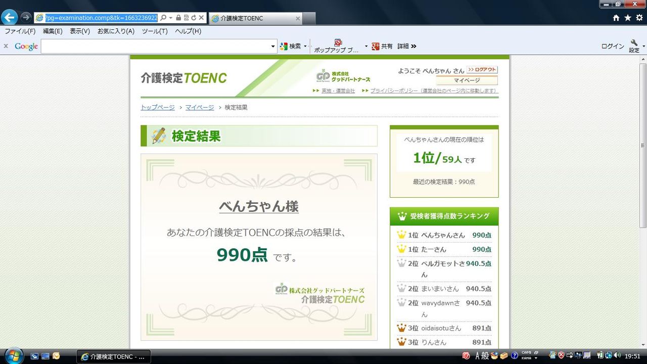Open a new blank tab
Screen dimensions: 647x364
point(309,18)
